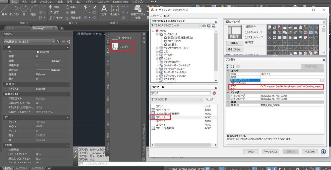Image resolution: width=331 pixels, height=170 pixels.
Task: Click the 複写 (Copy) tool
Action: [54, 12]
